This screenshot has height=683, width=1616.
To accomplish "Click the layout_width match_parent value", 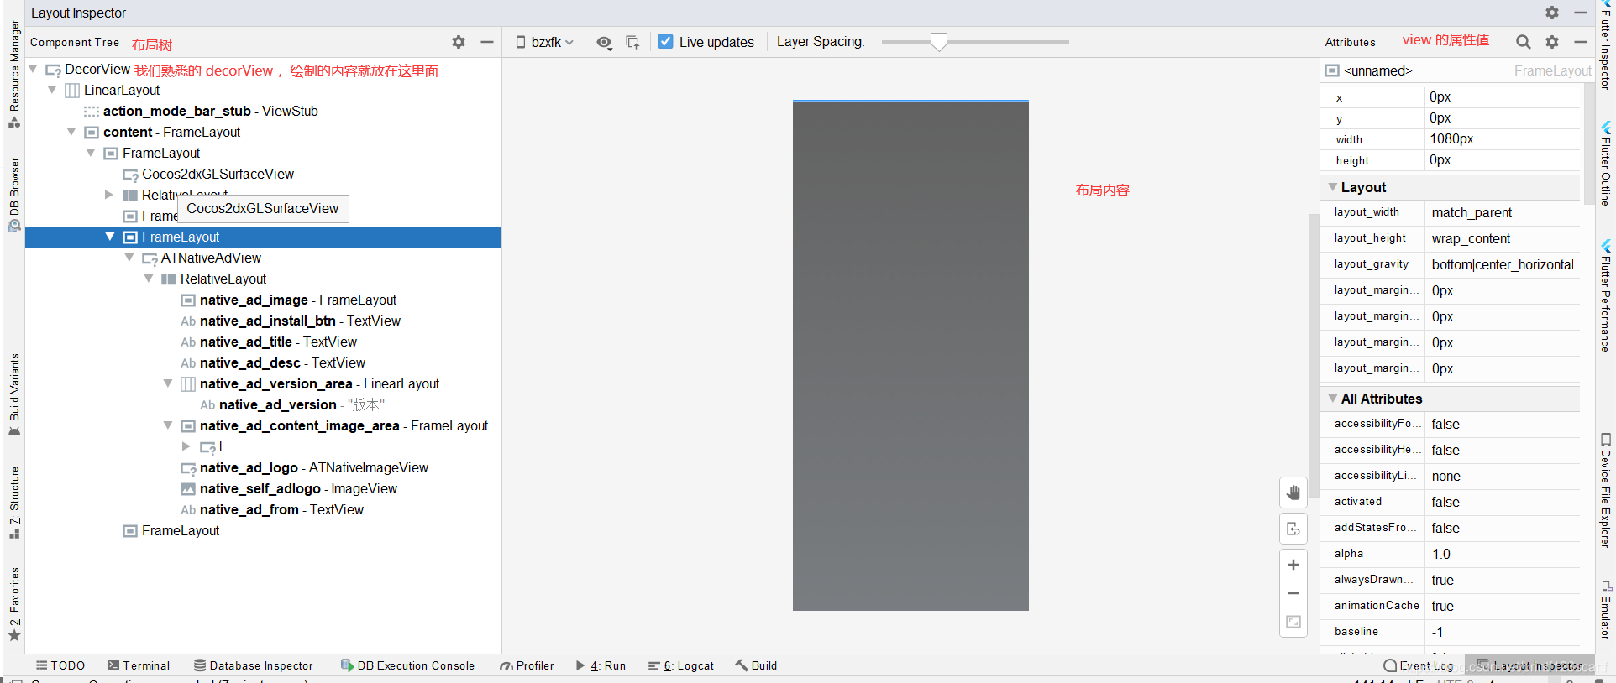I will 1502,213.
